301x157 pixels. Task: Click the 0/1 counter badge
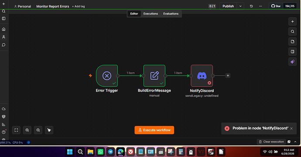(x=212, y=6)
